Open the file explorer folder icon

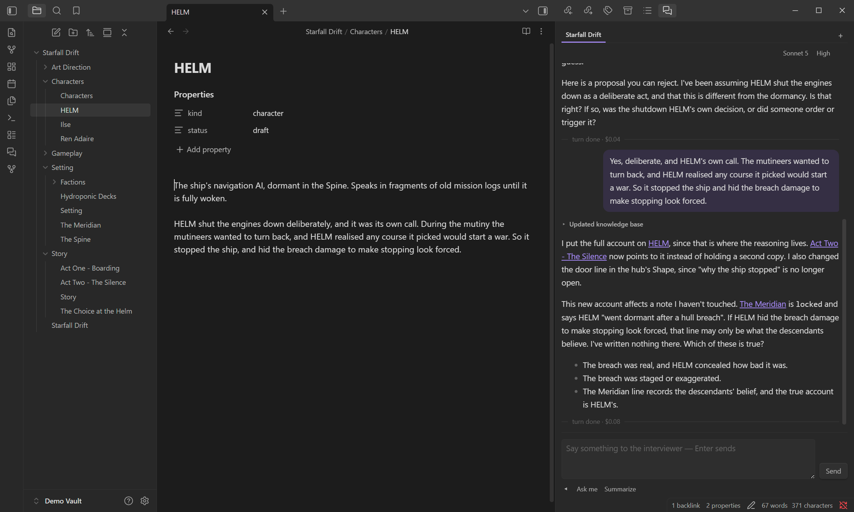[x=37, y=11]
